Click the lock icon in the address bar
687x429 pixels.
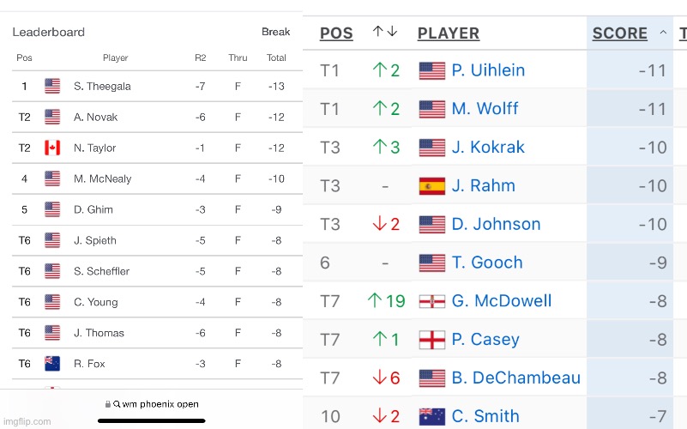[x=106, y=404]
